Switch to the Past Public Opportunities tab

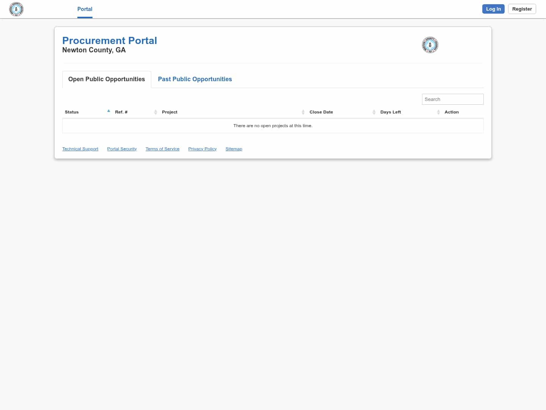(x=195, y=79)
